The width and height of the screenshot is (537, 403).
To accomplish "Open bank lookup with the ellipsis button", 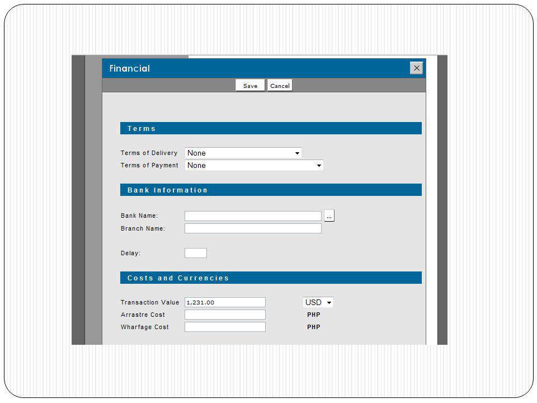I will click(329, 216).
